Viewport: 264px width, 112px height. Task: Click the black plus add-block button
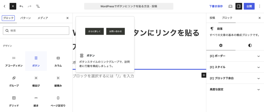click(x=204, y=75)
